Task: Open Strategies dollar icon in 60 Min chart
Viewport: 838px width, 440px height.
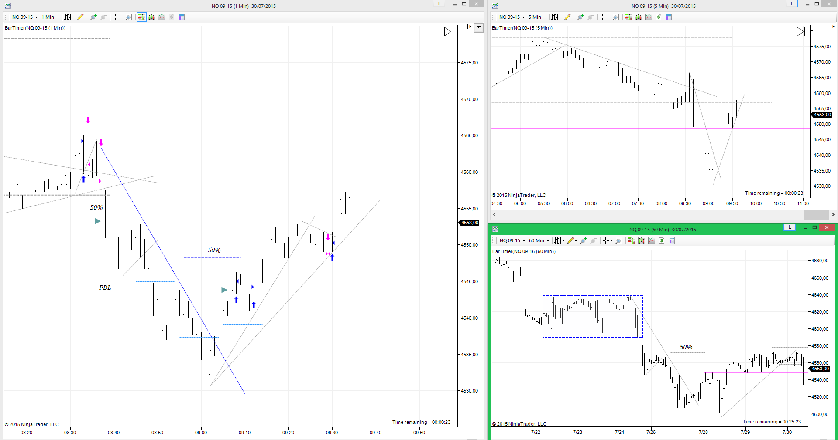Action: 662,240
